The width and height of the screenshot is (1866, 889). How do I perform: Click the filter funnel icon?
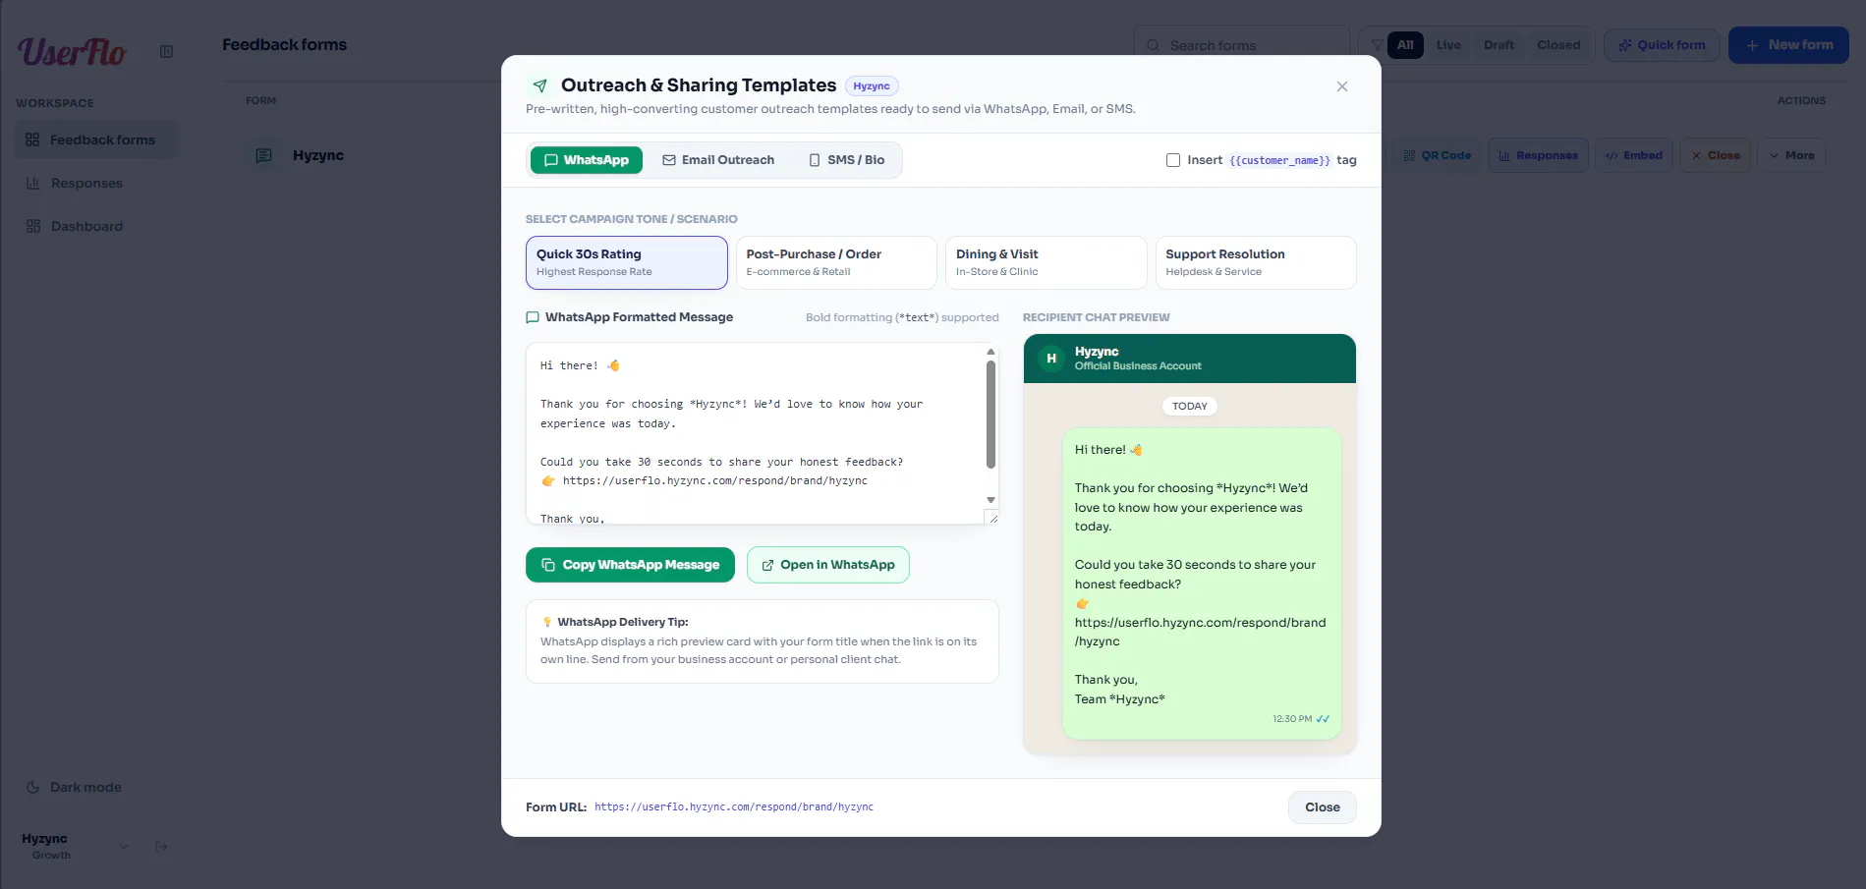[x=1377, y=45]
